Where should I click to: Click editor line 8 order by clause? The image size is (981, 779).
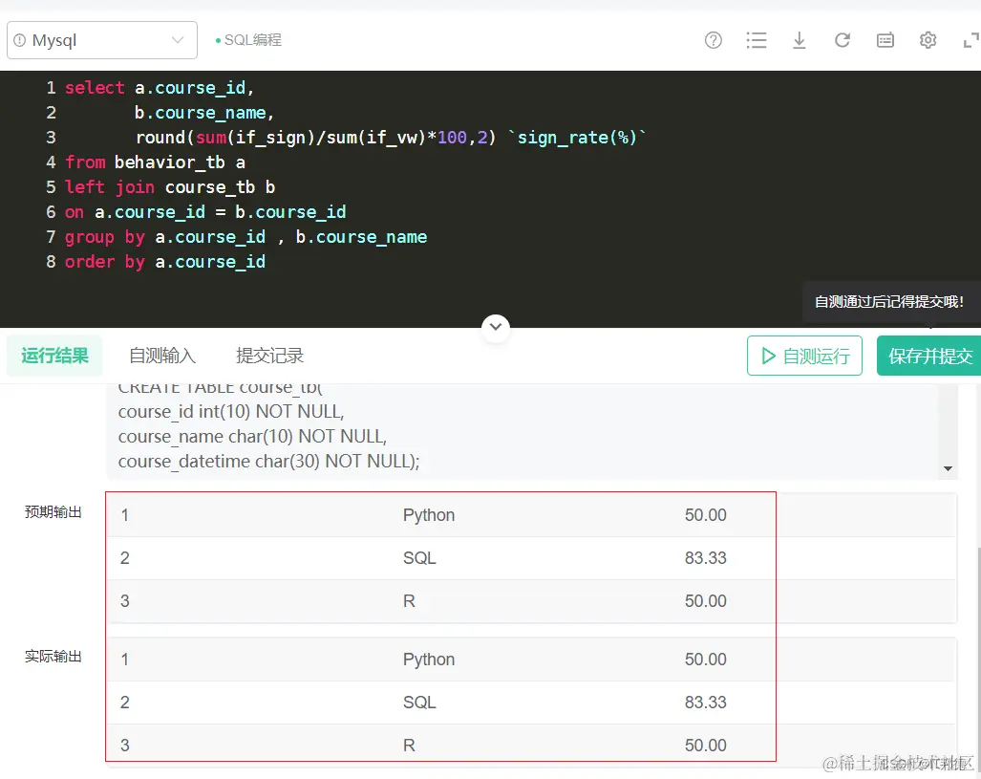coord(165,262)
